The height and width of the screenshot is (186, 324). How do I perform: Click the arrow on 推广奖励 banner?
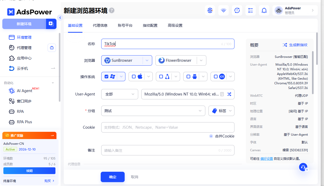point(52,135)
